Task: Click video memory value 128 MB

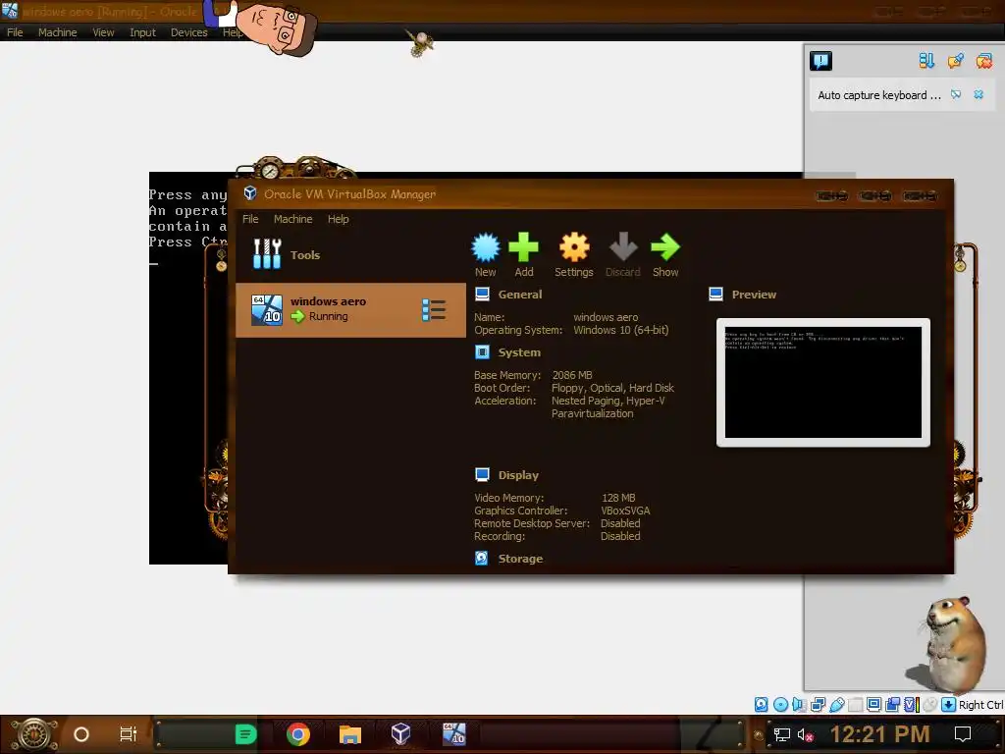Action: point(618,498)
